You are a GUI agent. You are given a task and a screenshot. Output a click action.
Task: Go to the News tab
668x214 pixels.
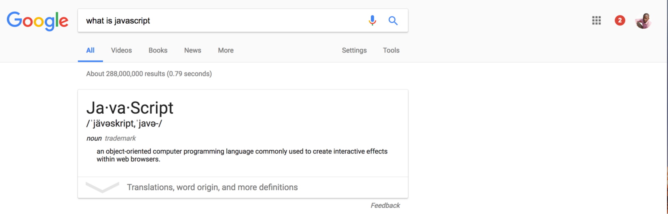(x=192, y=50)
